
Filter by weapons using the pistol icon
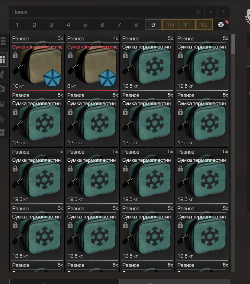tap(2, 74)
